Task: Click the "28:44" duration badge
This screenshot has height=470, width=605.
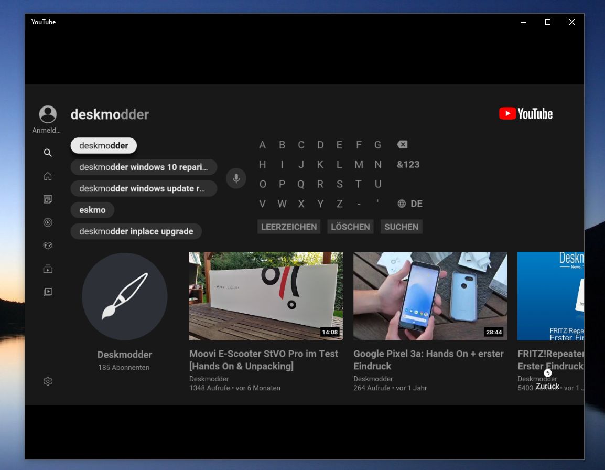Action: click(x=494, y=332)
